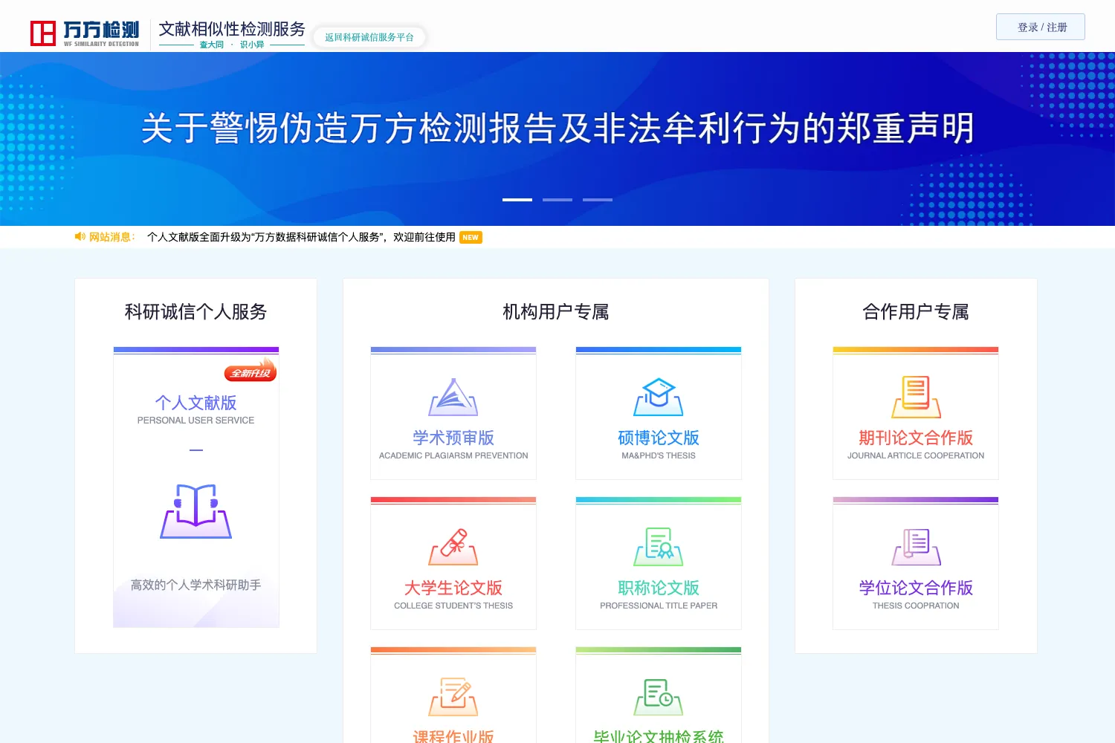
Task: Select the second banner slide indicator
Action: pyautogui.click(x=557, y=200)
